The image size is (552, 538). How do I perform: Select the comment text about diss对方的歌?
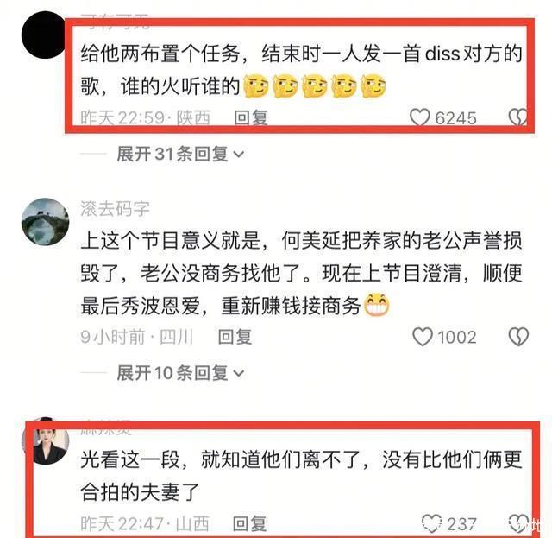pyautogui.click(x=301, y=70)
